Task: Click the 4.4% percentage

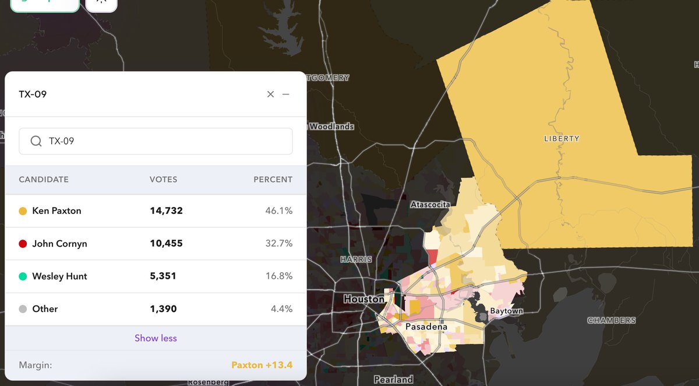Action: pyautogui.click(x=281, y=309)
